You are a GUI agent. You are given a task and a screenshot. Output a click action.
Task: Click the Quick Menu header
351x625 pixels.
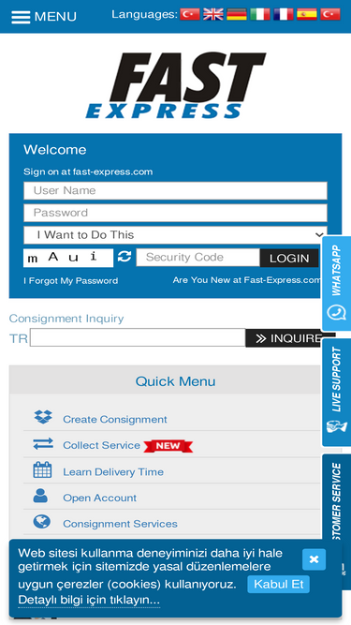tap(176, 381)
